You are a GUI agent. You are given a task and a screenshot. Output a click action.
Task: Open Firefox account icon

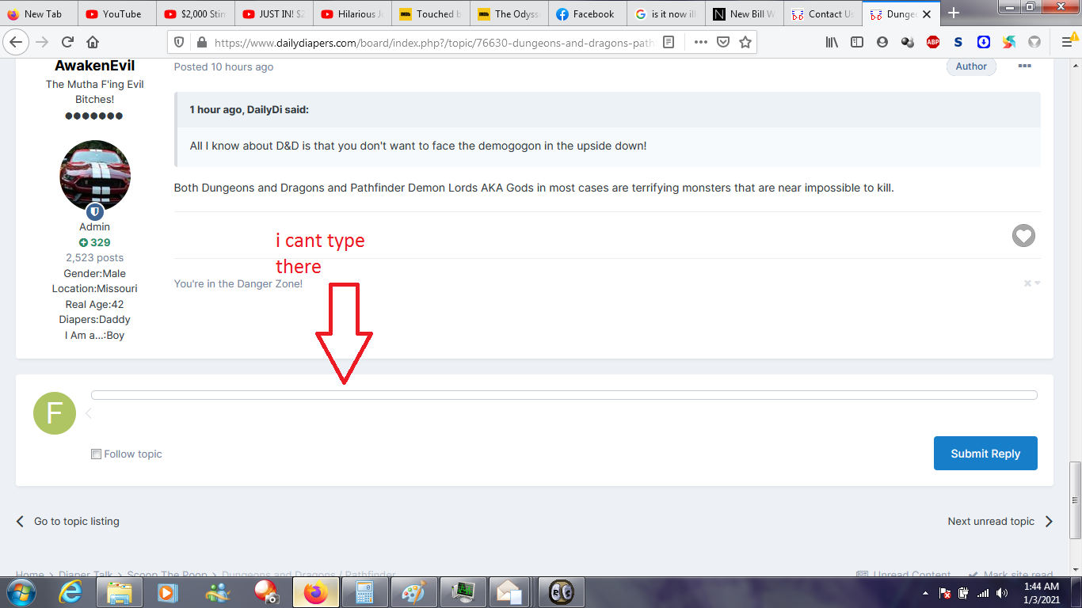click(x=882, y=42)
